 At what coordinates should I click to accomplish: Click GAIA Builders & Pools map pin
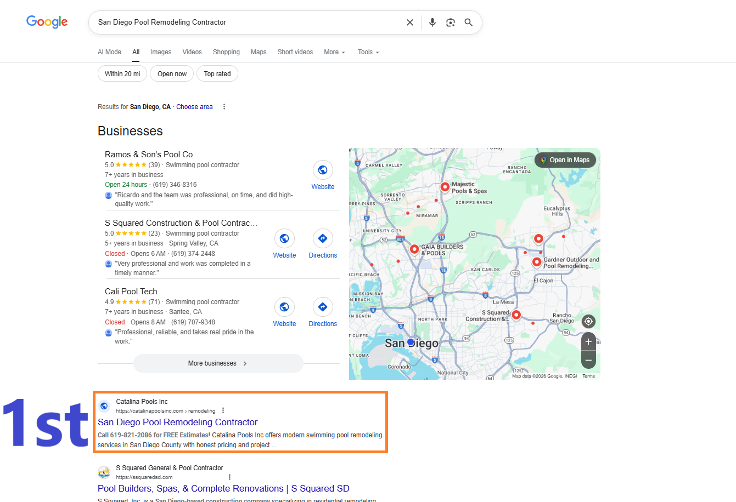pyautogui.click(x=414, y=249)
